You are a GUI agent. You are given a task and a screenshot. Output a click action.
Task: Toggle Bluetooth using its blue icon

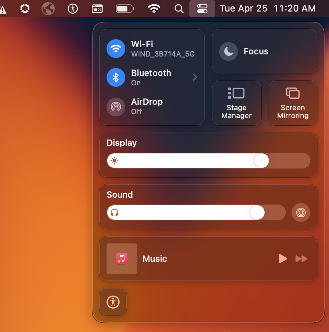click(x=116, y=77)
